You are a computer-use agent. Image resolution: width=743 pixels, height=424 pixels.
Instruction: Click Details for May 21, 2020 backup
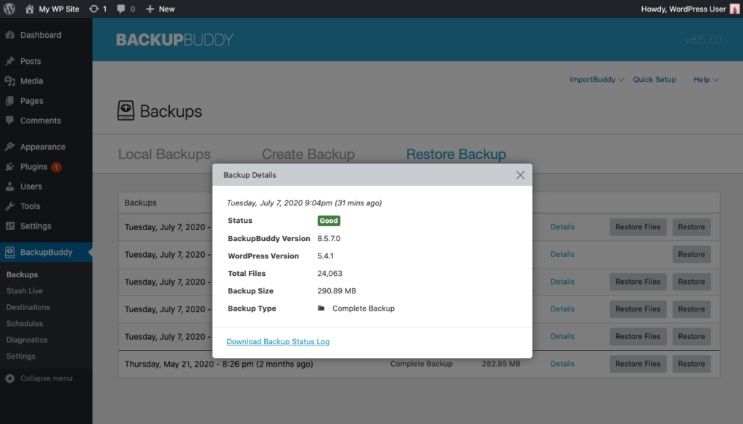tap(562, 364)
